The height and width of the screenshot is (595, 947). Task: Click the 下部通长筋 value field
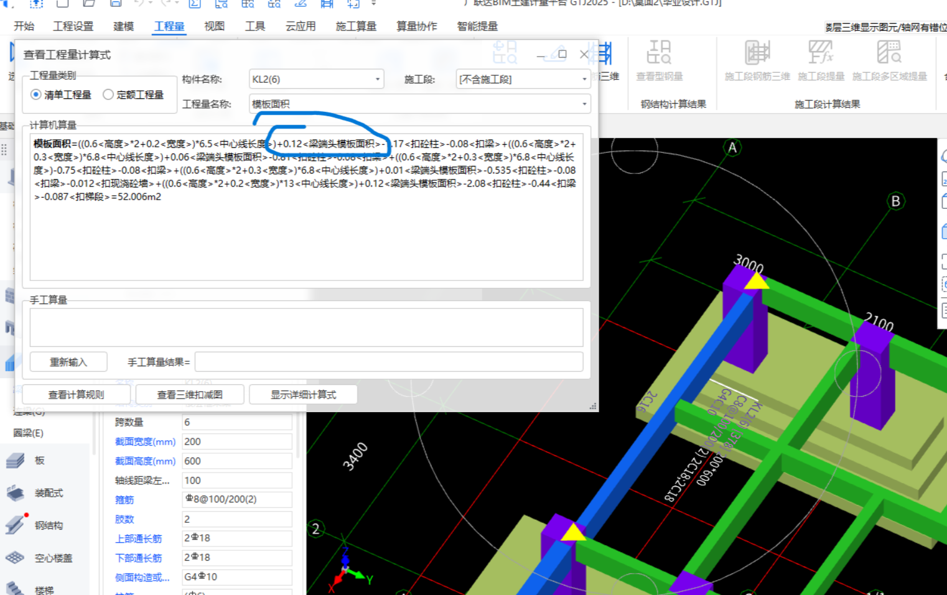tap(236, 557)
